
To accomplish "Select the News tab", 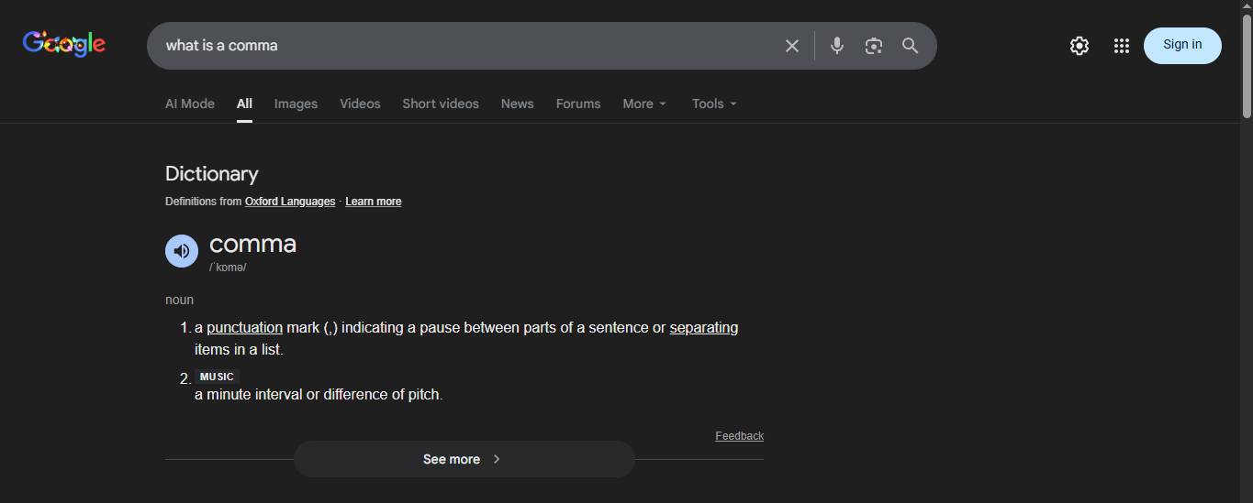I will tap(517, 104).
